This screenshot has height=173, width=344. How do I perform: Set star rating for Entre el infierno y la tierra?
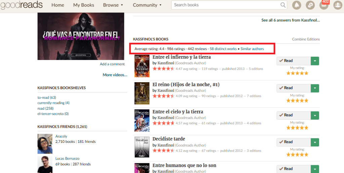(297, 73)
